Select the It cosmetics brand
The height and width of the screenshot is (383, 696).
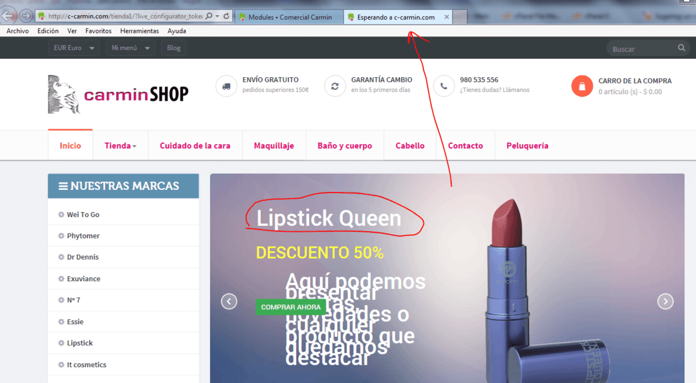87,365
